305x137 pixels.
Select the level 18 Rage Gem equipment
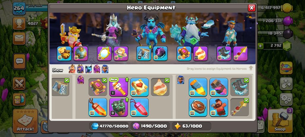click(x=98, y=107)
